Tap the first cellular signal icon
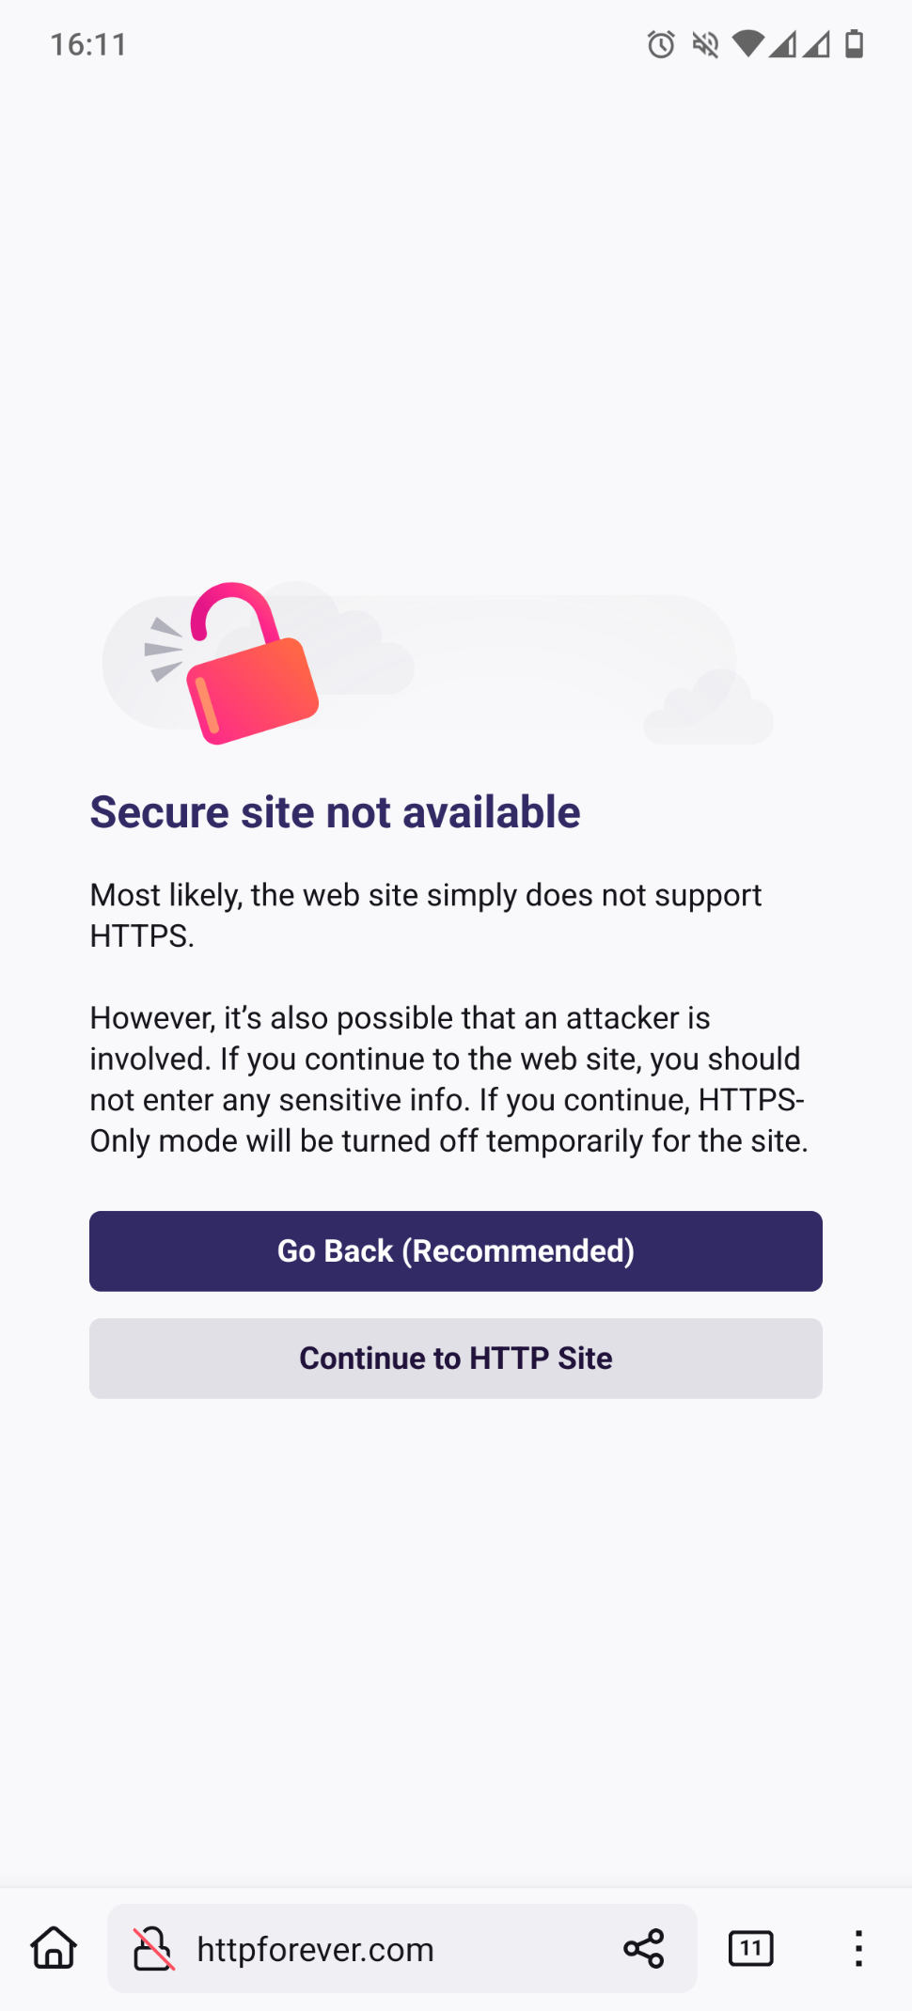This screenshot has height=2011, width=912. click(x=782, y=44)
